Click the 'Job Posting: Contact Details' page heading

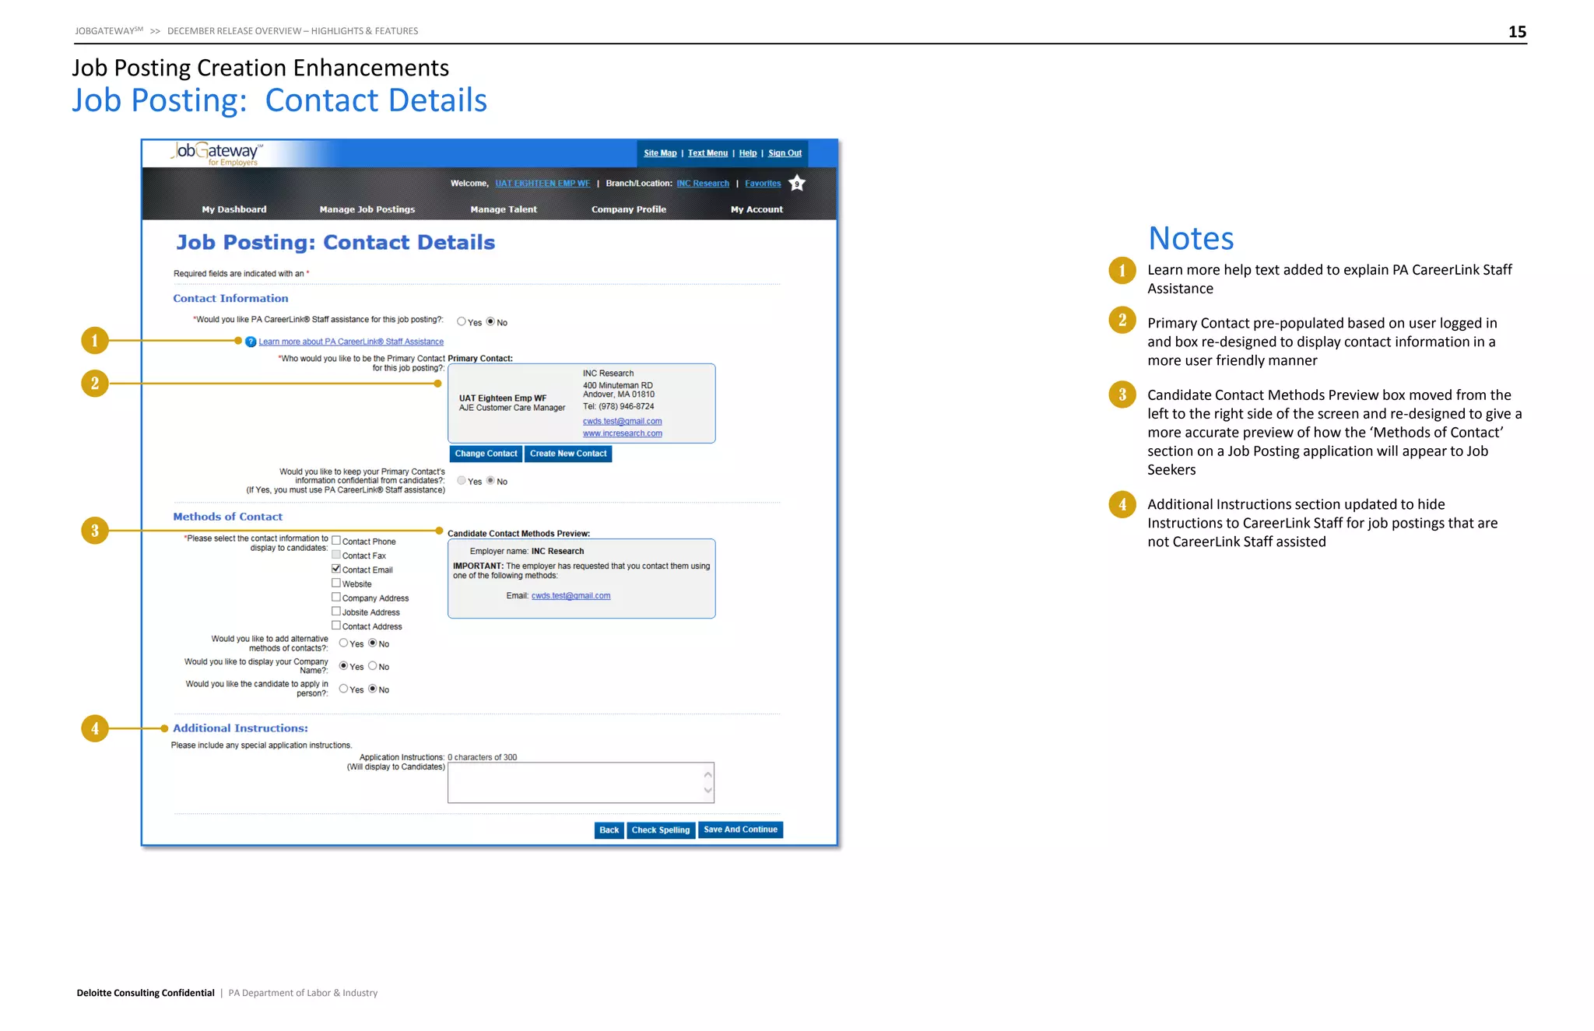(x=335, y=243)
